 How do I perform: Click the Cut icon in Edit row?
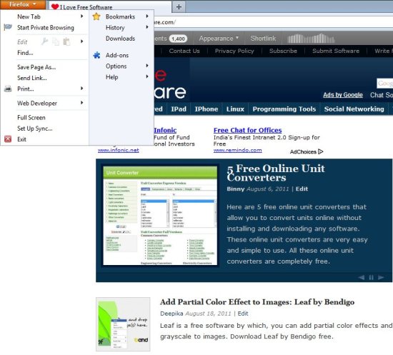(x=44, y=41)
